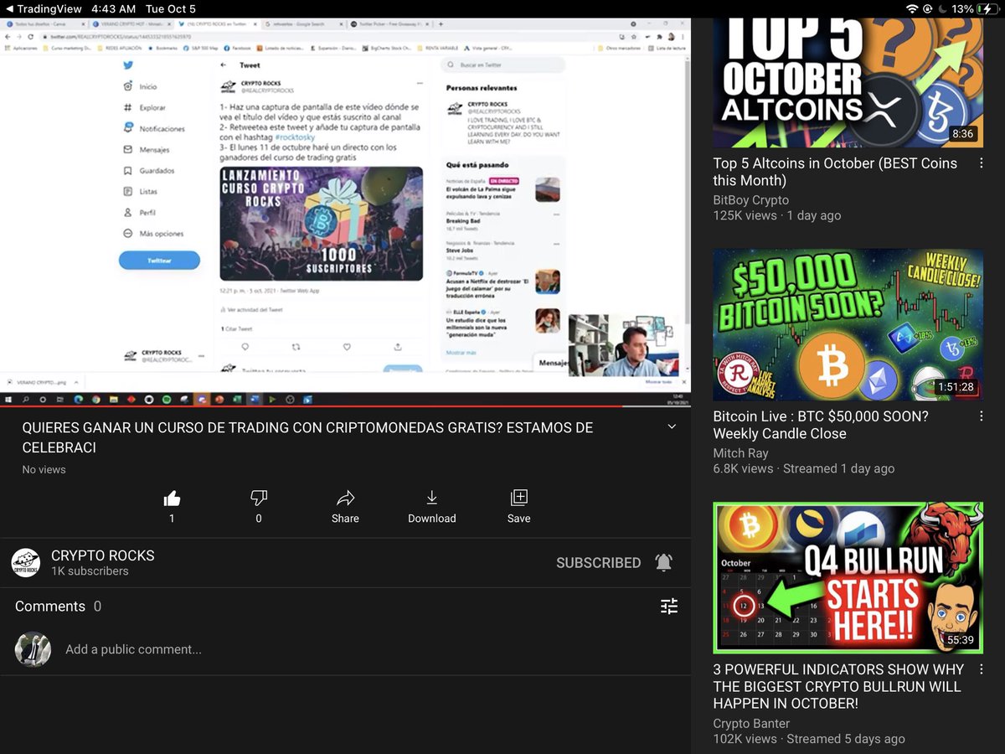The image size is (1005, 754).
Task: Click the video title text
Action: point(307,437)
